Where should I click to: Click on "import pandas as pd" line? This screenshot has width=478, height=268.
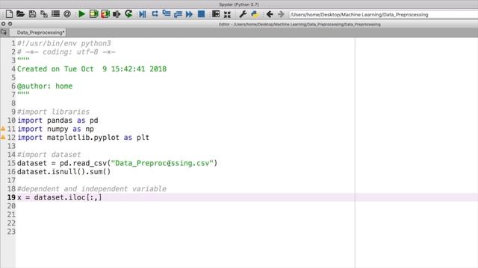click(x=58, y=121)
